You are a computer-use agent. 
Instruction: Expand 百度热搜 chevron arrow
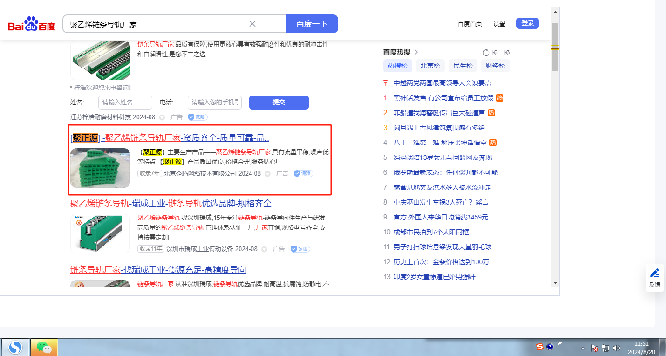(x=416, y=52)
